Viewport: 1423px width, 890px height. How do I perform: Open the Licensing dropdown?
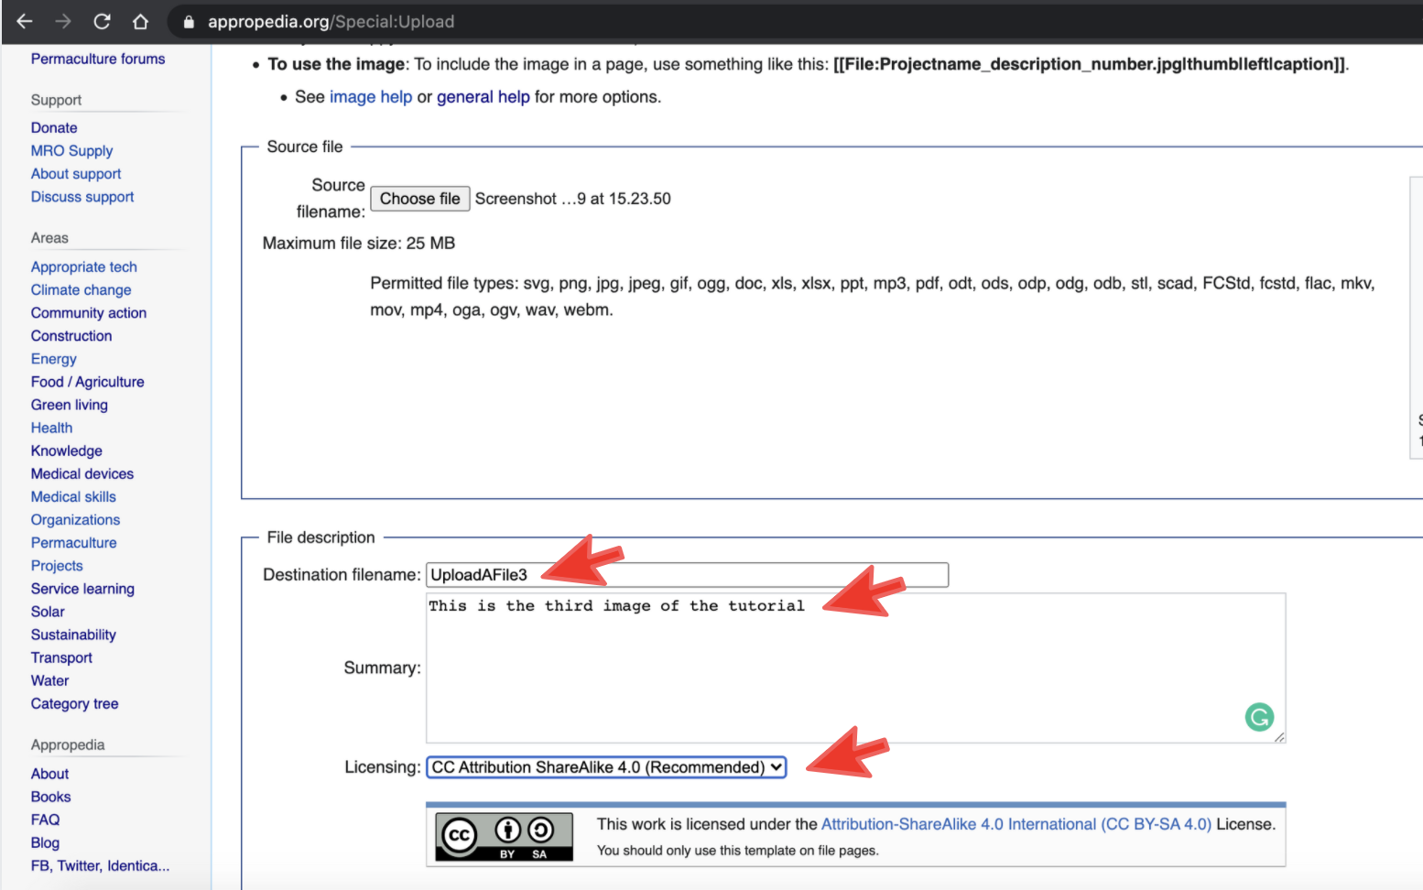coord(606,767)
